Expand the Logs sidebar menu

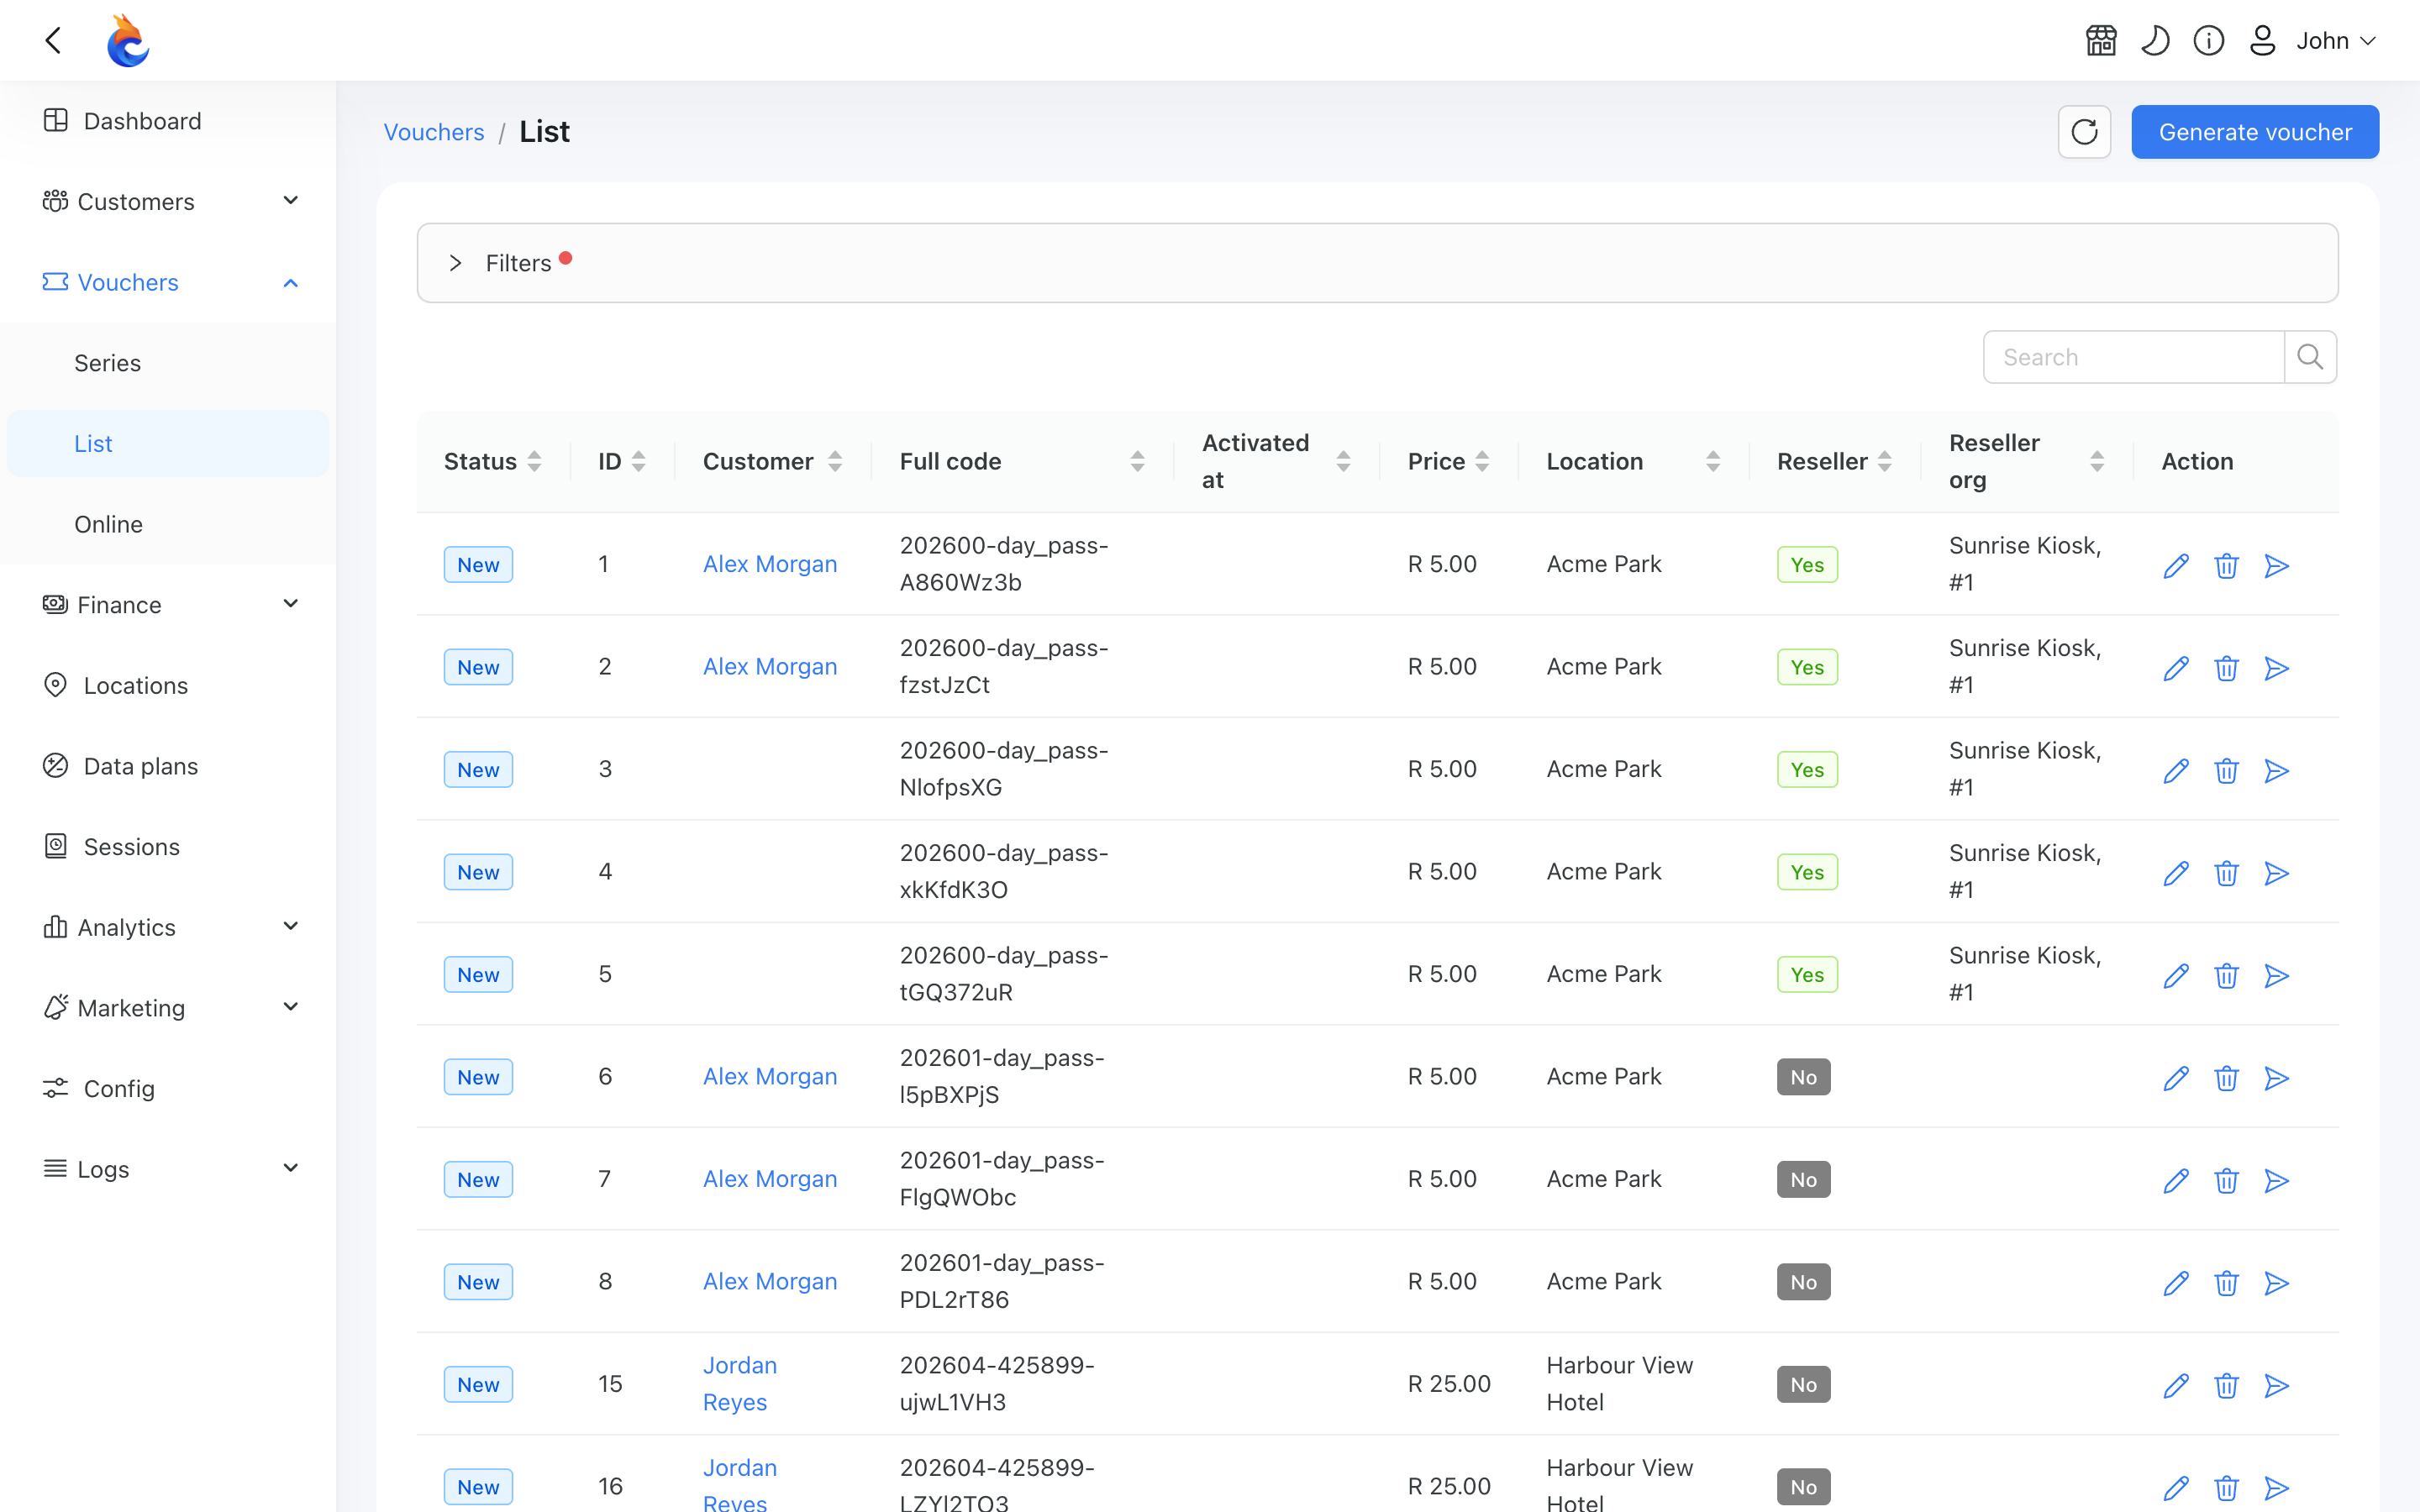(168, 1168)
